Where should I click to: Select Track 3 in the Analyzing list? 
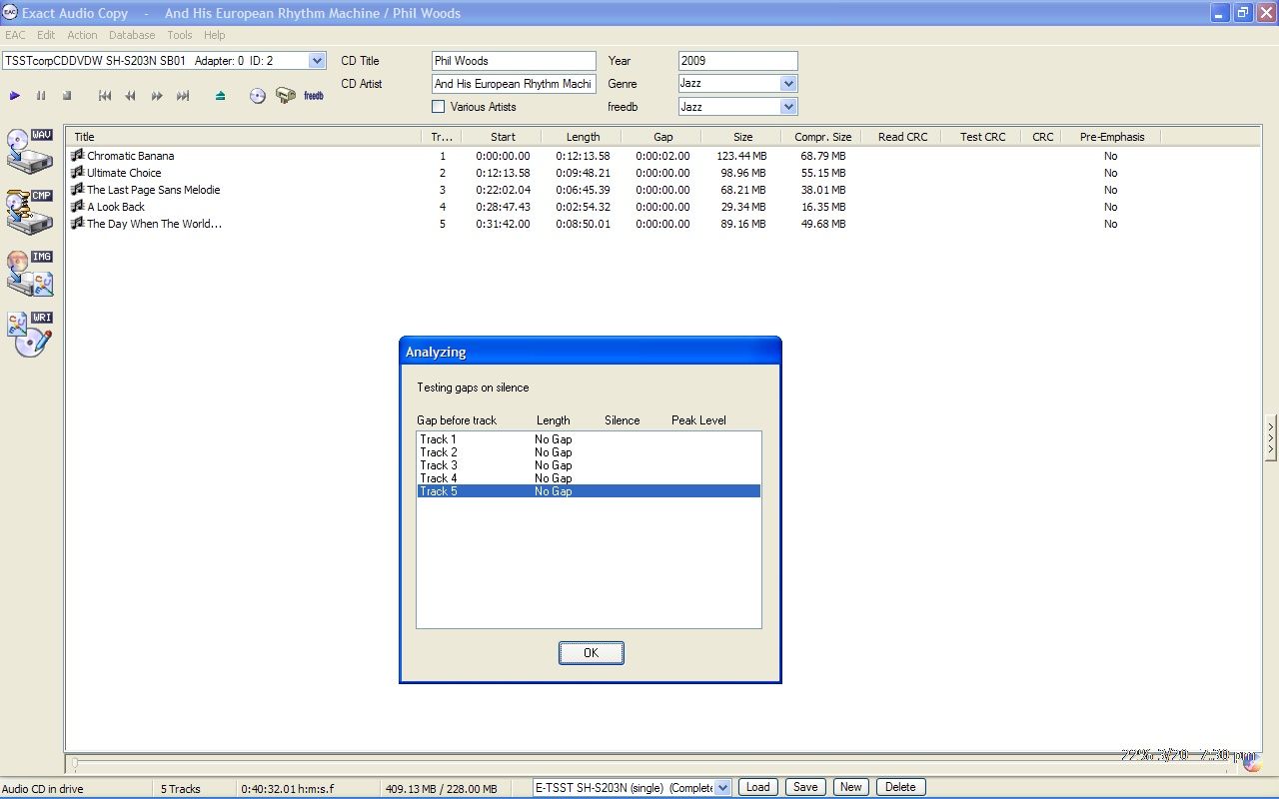point(589,465)
